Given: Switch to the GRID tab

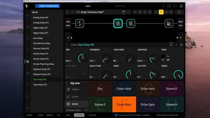Looking at the screenshot, I should [x=88, y=6].
